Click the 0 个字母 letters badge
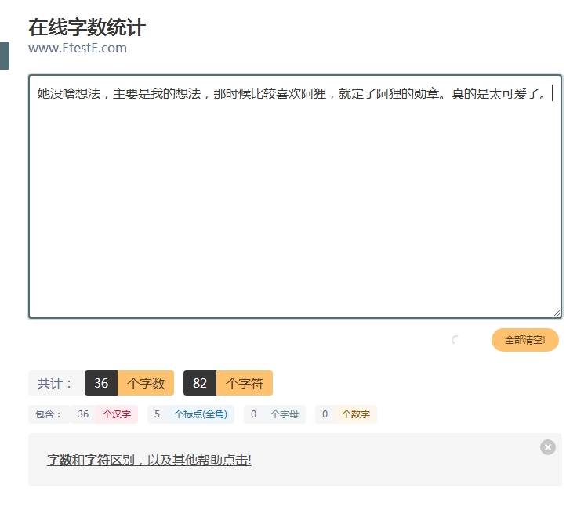This screenshot has width=577, height=506. click(x=275, y=414)
